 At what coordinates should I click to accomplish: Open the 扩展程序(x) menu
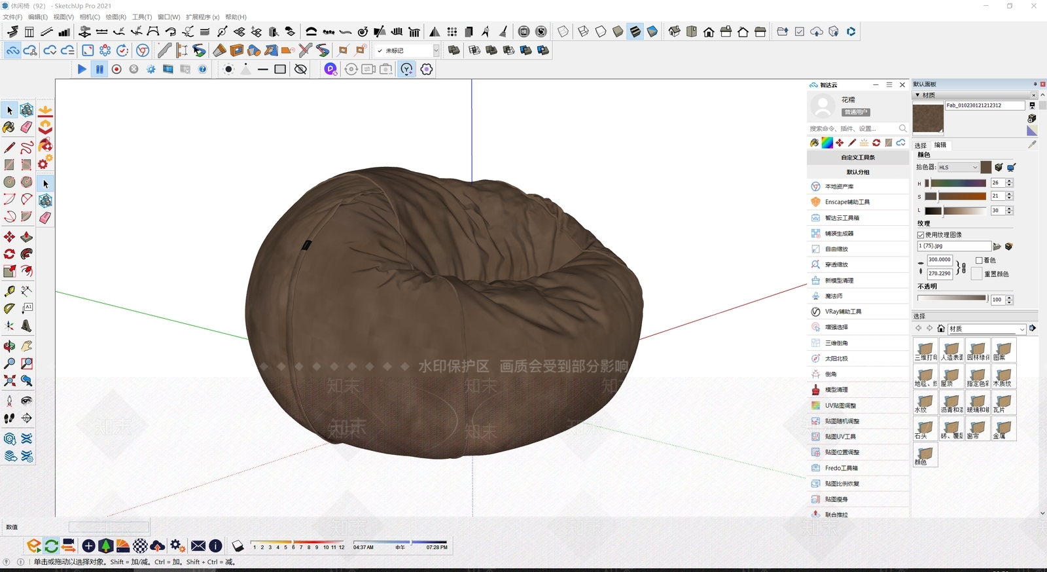(202, 17)
